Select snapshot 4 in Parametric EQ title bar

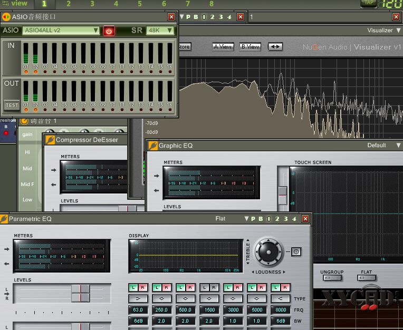click(x=294, y=219)
